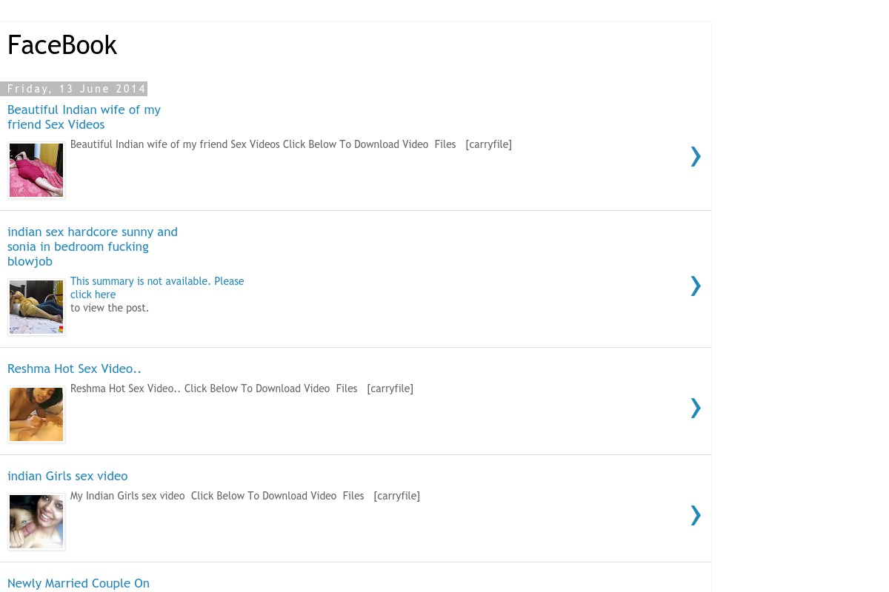Click the Reshma post summary text

(242, 388)
